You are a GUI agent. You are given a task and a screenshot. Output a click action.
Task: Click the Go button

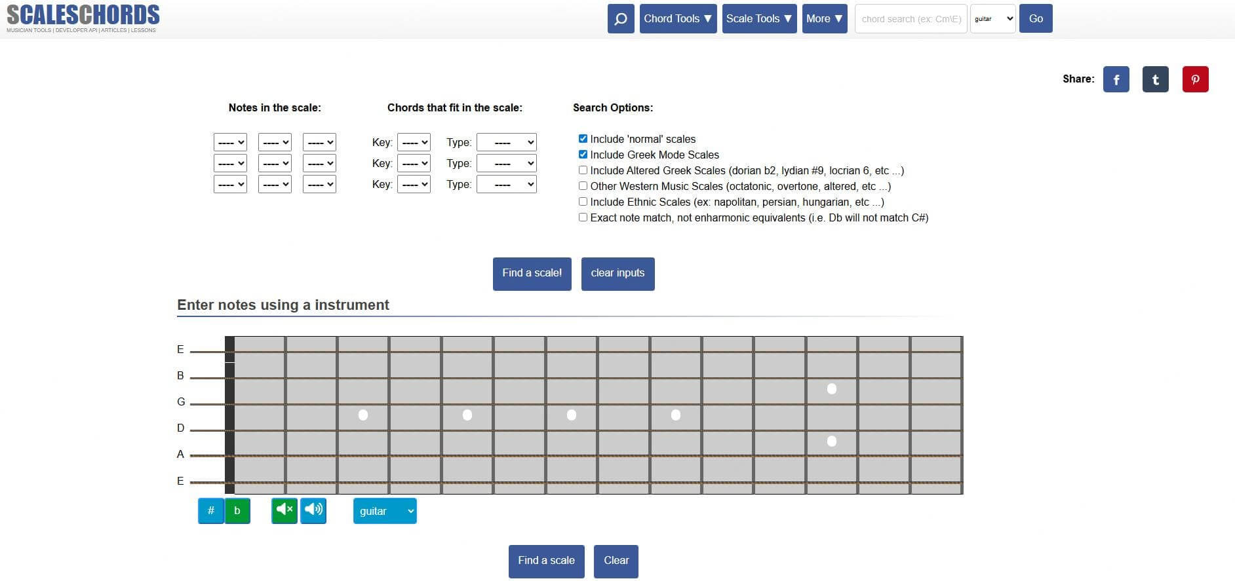[x=1036, y=18]
